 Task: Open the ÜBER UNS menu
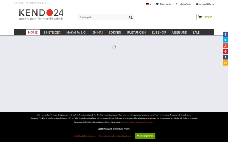pos(179,33)
